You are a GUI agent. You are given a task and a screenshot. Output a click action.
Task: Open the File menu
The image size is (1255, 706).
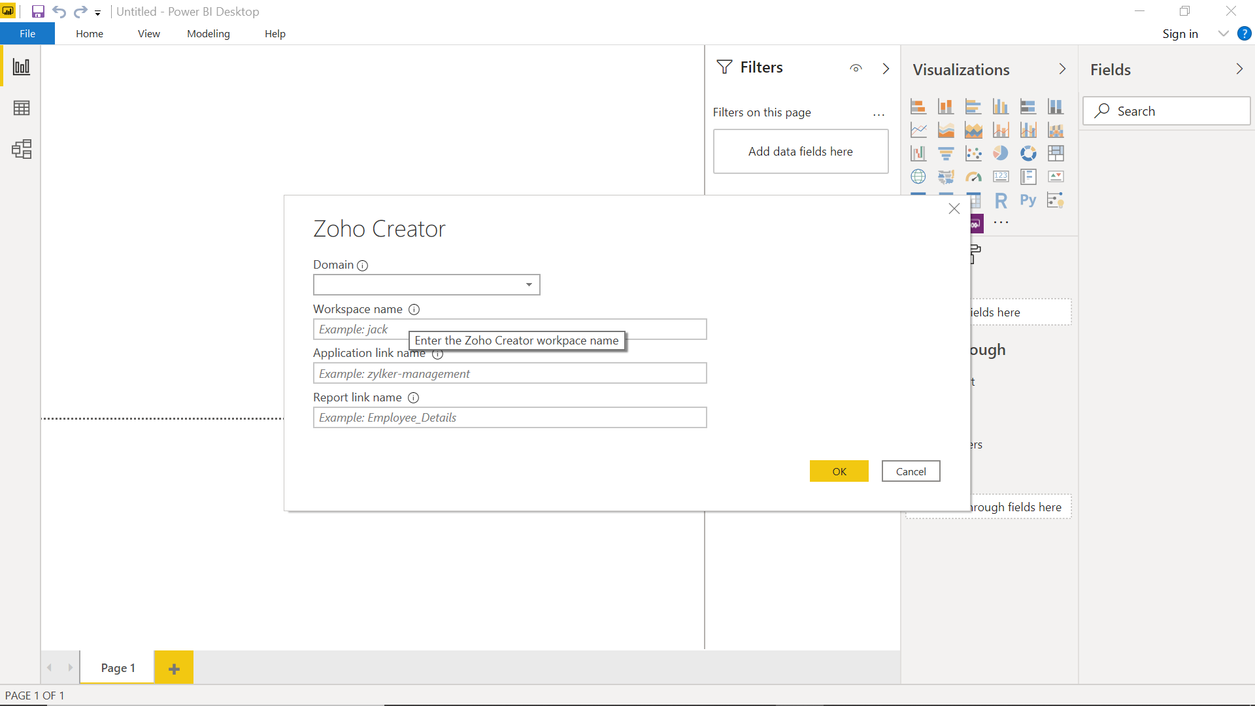(27, 34)
